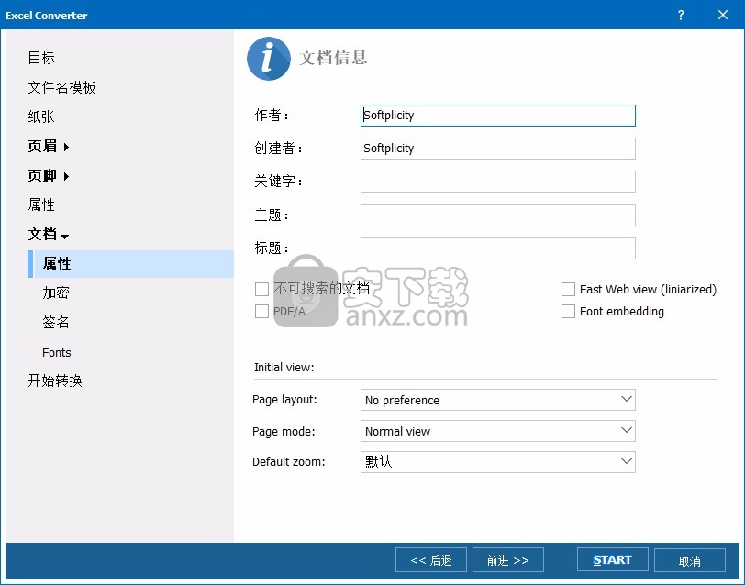Expand the 页脚 section arrow
The image size is (745, 585).
66,176
